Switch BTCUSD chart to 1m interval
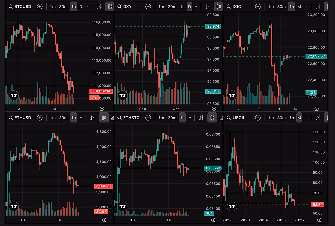Screen dimensions: 335x226 [53, 7]
